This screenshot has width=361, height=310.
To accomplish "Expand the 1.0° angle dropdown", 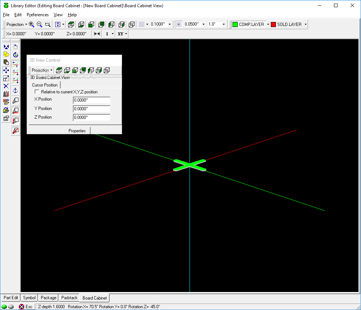I will click(224, 25).
